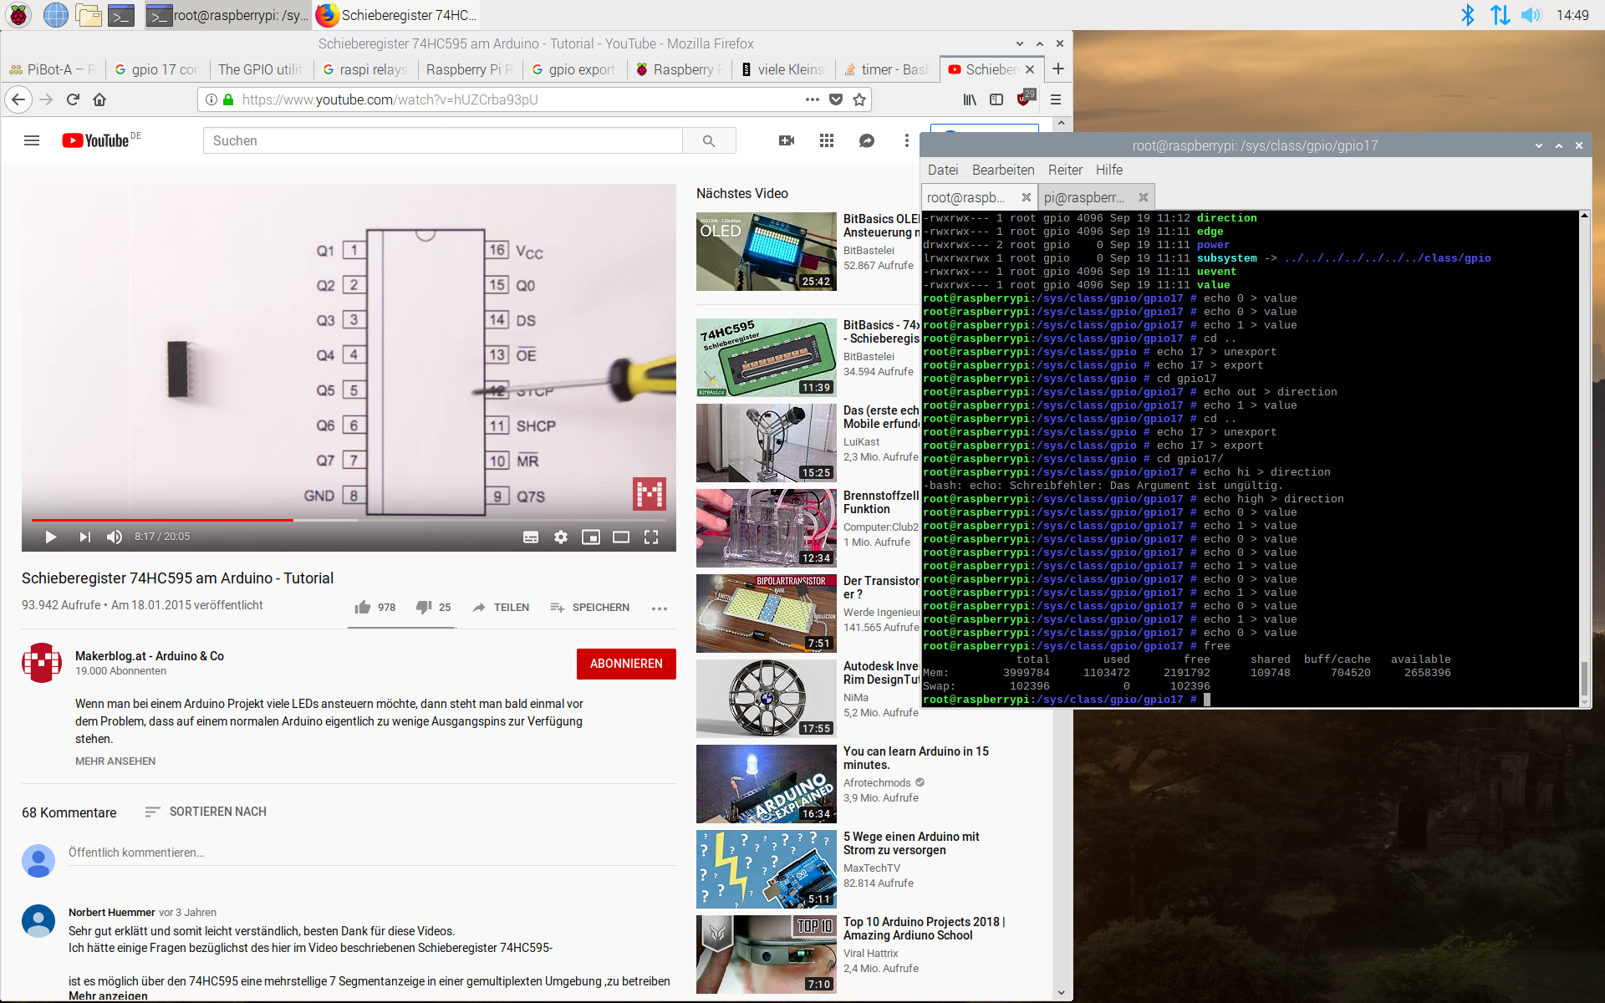The image size is (1605, 1003).
Task: Bookmark this page with the star
Action: click(859, 99)
